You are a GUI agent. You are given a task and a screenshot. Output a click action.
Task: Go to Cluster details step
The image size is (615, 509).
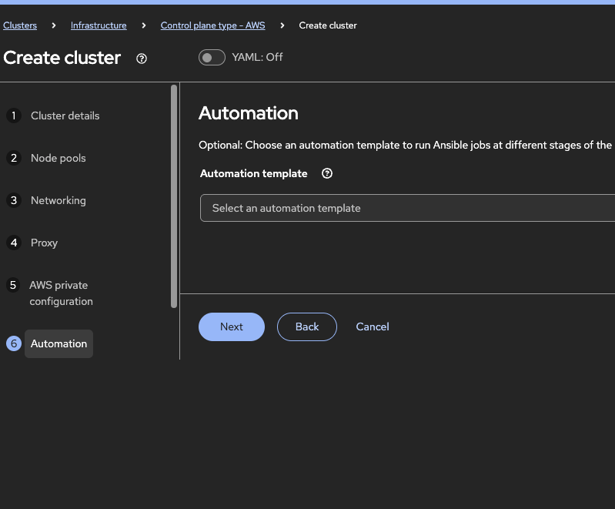point(65,116)
